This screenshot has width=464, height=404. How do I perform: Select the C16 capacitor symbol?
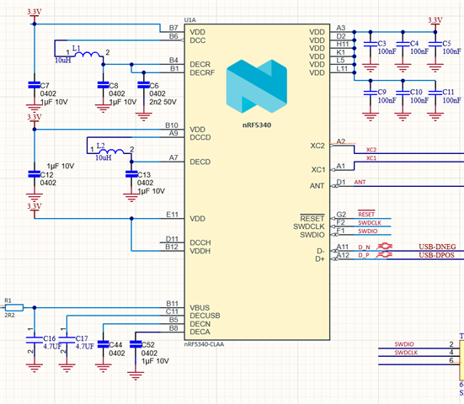(x=34, y=340)
